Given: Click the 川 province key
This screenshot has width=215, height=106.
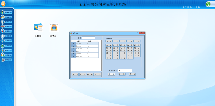Looking at the screenshot, I should (x=111, y=50).
